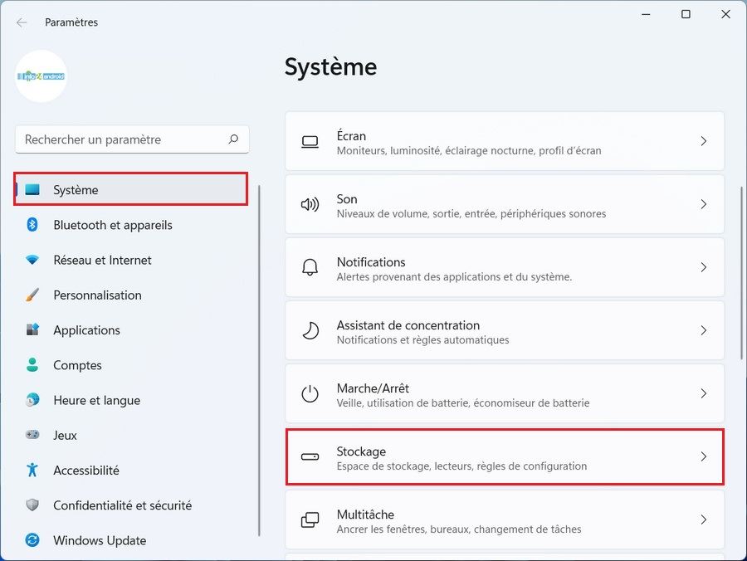Open Confidentialité et sécurité section
The width and height of the screenshot is (747, 561).
click(x=122, y=505)
